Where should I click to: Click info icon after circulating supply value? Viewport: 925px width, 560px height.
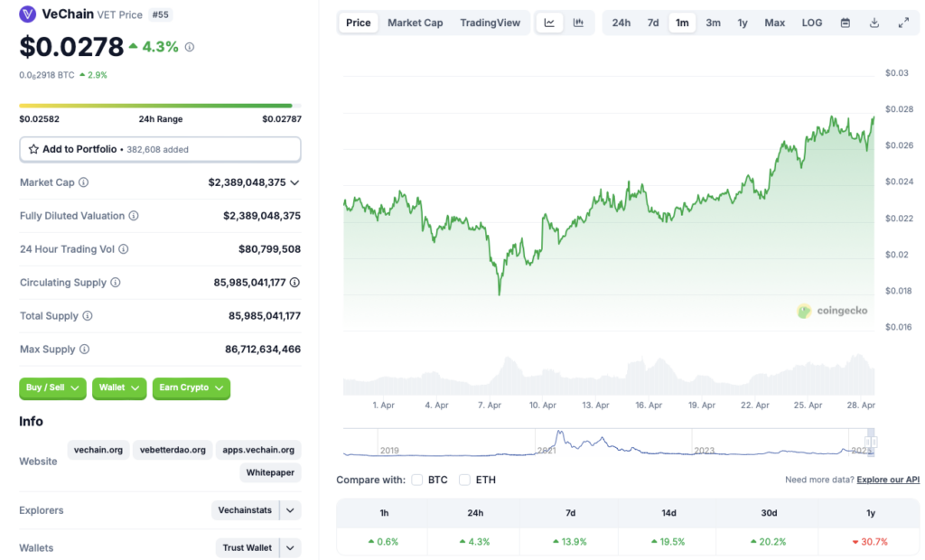(294, 283)
